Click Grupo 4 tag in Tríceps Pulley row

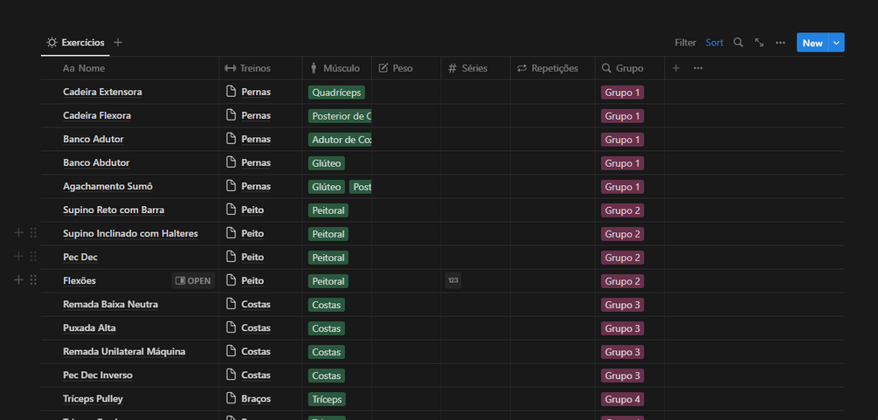pos(622,399)
